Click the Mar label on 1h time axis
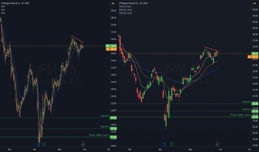259x152 pixels. pyautogui.click(x=9, y=149)
